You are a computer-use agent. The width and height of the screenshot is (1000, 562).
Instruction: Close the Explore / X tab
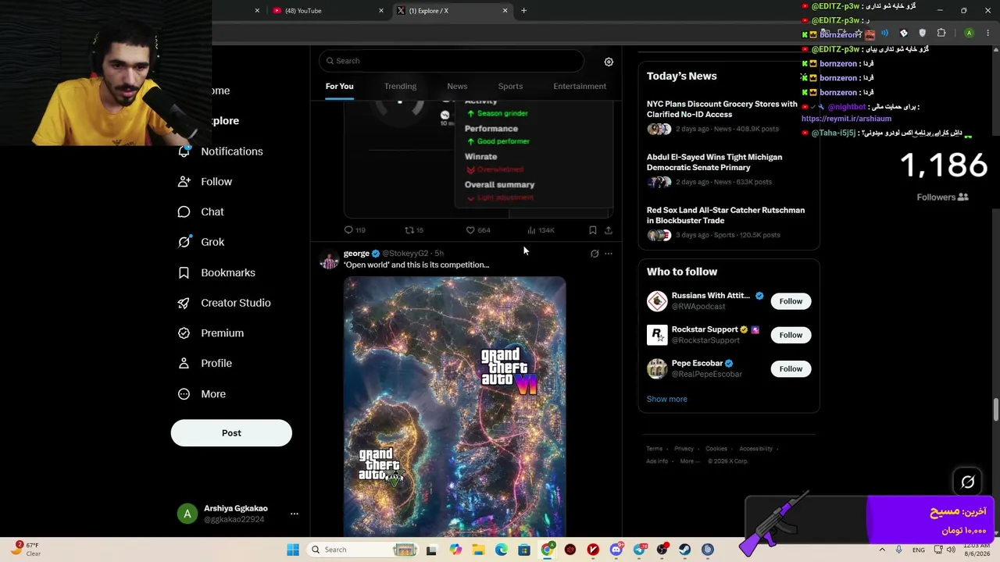coord(505,11)
